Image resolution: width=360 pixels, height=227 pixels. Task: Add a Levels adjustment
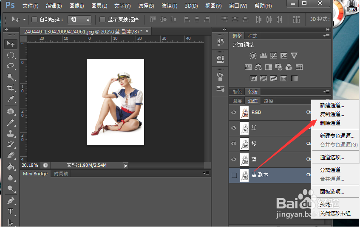tap(264, 55)
